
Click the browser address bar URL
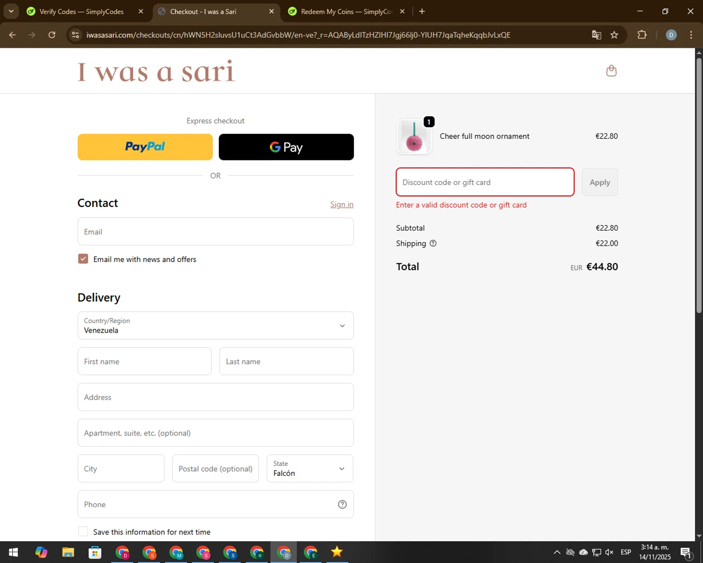click(x=298, y=35)
